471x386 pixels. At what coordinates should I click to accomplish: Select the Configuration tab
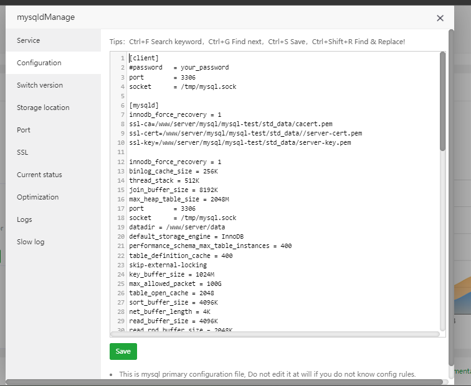39,63
